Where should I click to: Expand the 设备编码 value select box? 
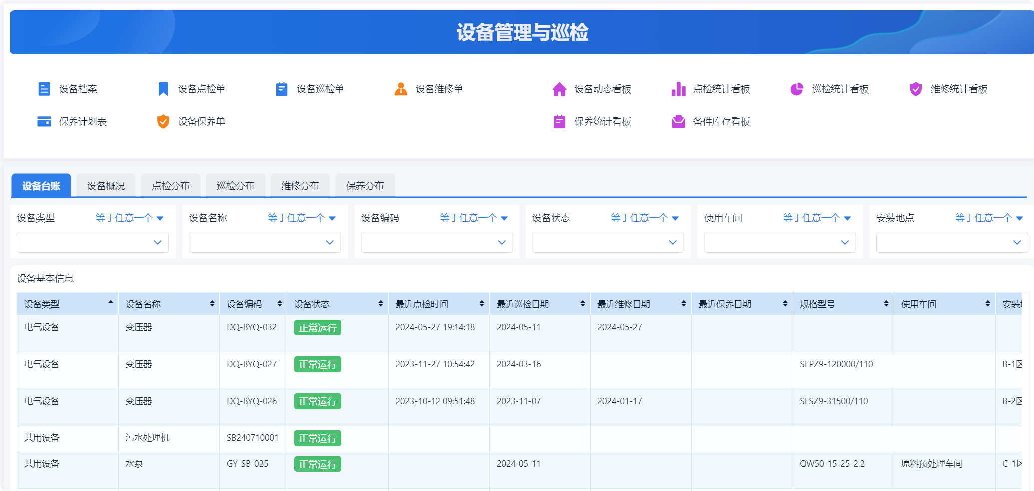coord(437,242)
